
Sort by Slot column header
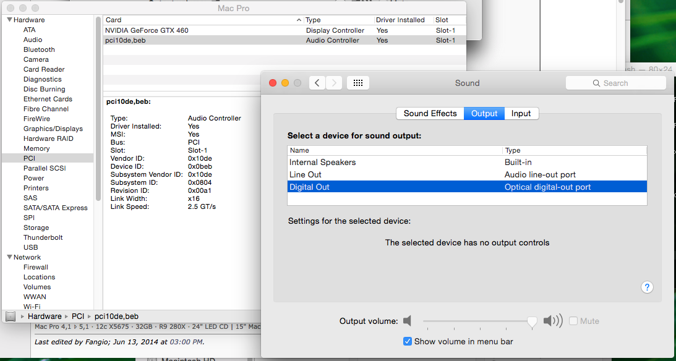pos(450,20)
